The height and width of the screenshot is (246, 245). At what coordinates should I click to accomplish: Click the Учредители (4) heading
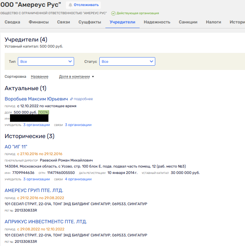click(x=26, y=39)
